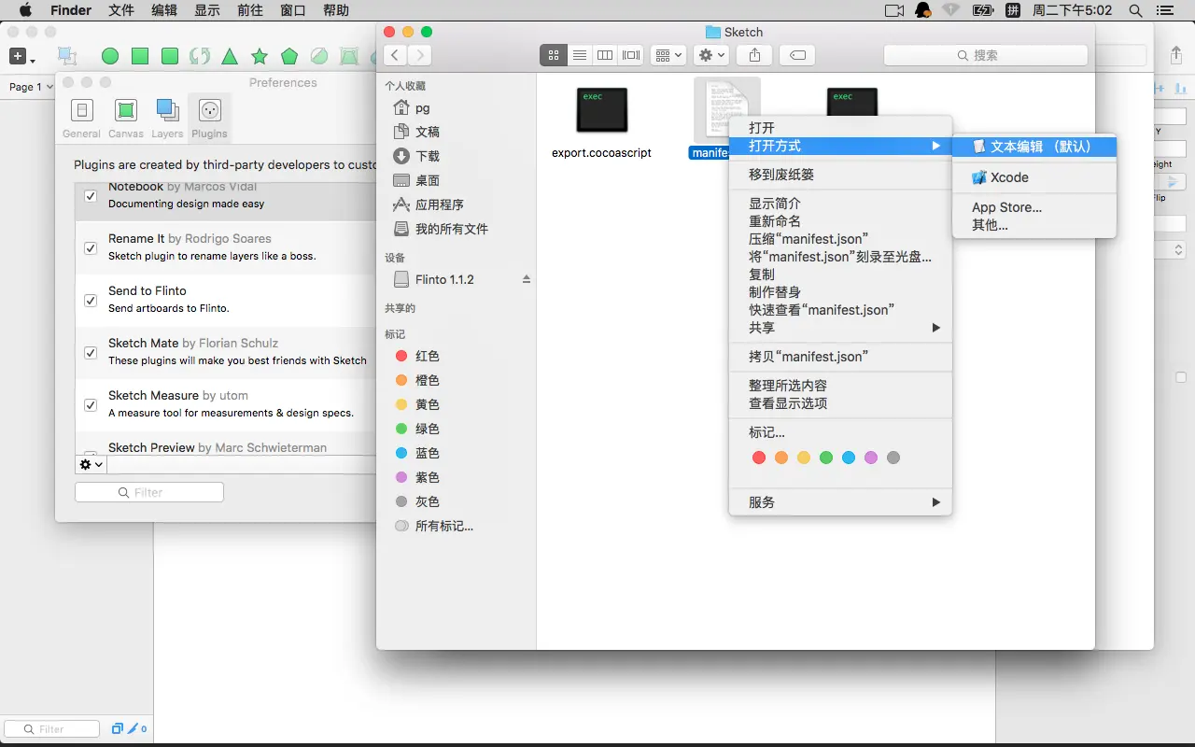Click the layer Filter field at bottom left

coord(52,729)
